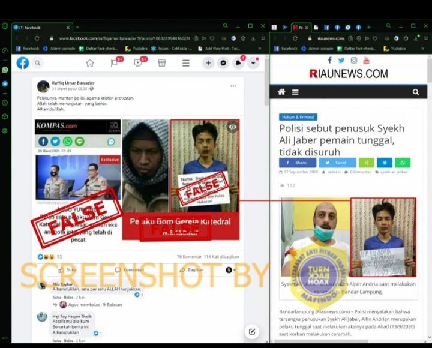Share article via WhatsApp button
The width and height of the screenshot is (432, 348).
403,163
